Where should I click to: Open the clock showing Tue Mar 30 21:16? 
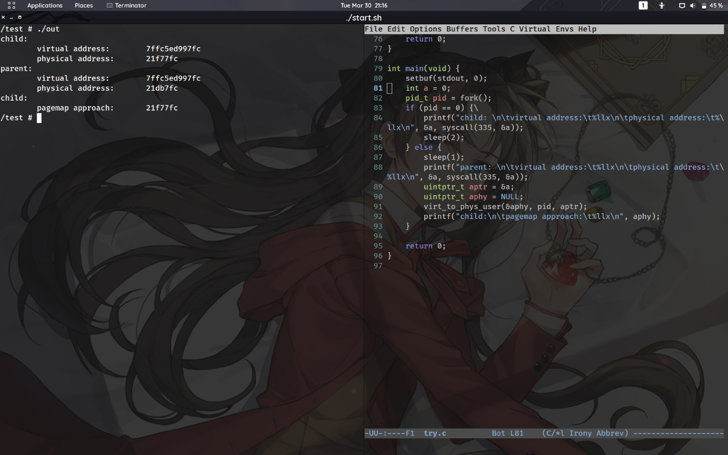pos(364,5)
